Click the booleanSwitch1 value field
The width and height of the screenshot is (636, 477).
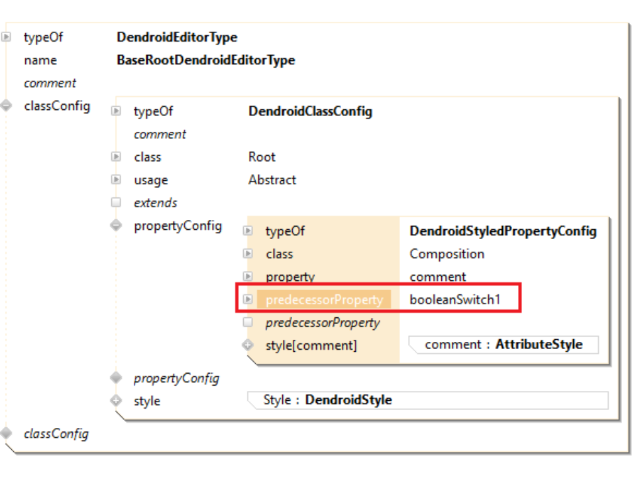tap(454, 299)
